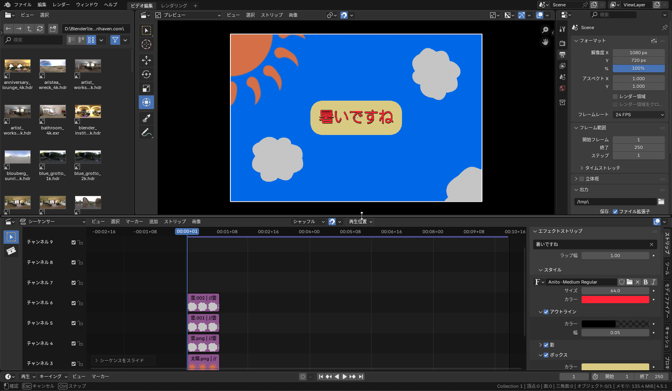Open the キーイング popover in timeline footer

coord(53,377)
